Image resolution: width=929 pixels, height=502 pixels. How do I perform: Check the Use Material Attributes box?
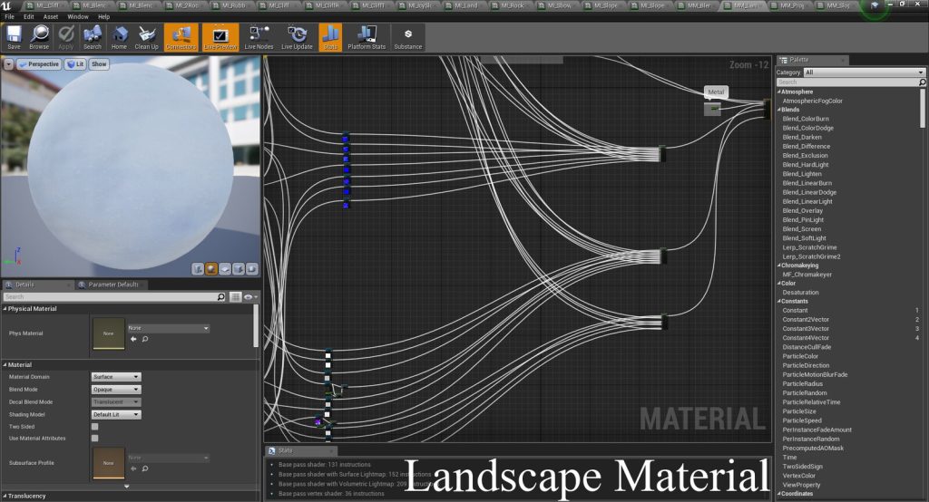click(94, 438)
